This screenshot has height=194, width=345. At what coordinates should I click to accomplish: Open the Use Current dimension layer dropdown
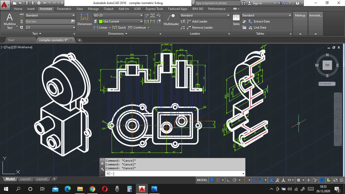120,21
